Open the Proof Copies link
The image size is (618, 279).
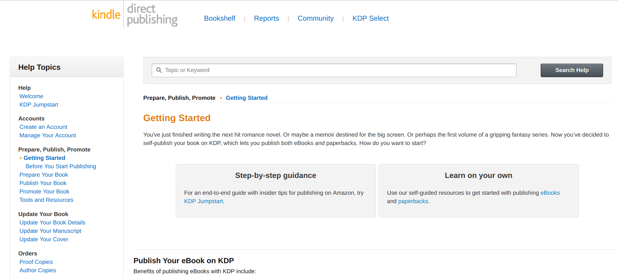point(36,262)
